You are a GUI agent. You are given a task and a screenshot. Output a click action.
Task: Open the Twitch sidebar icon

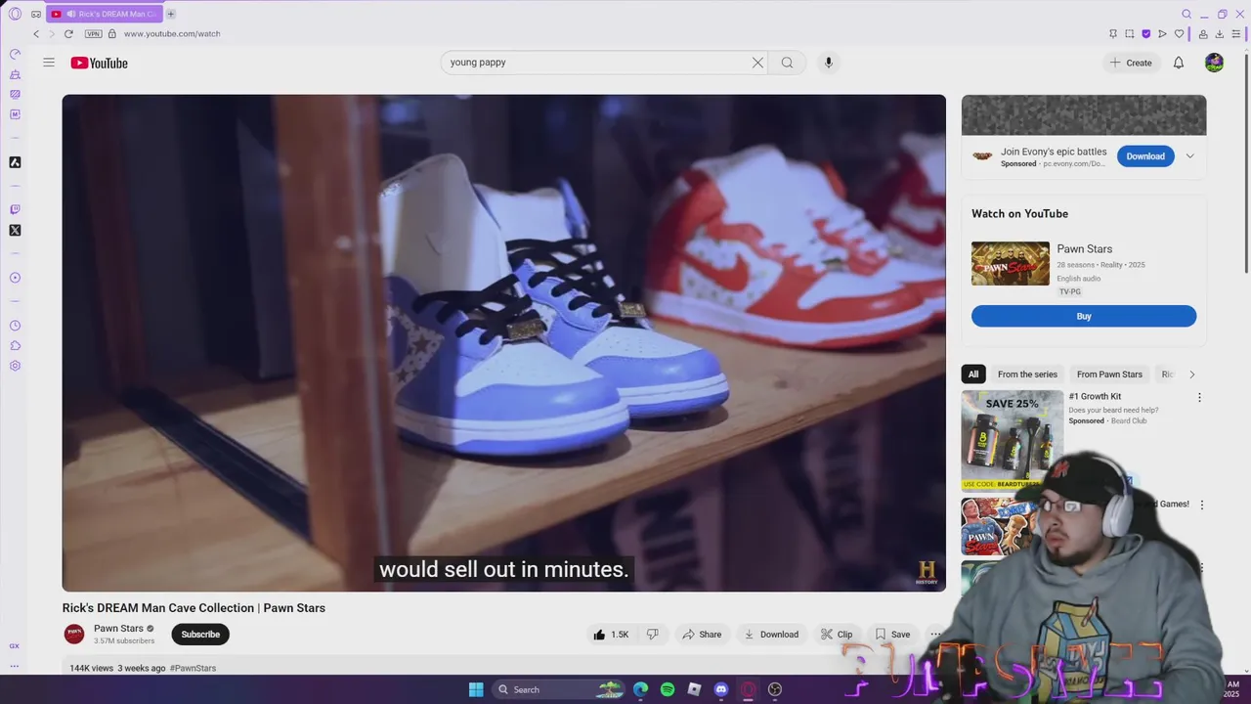pos(15,209)
